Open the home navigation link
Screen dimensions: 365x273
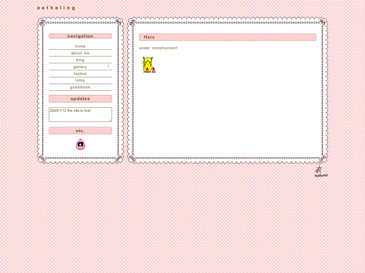[x=80, y=47]
